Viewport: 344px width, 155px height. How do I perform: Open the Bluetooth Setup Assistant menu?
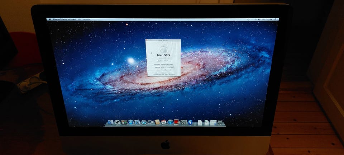coord(64,19)
